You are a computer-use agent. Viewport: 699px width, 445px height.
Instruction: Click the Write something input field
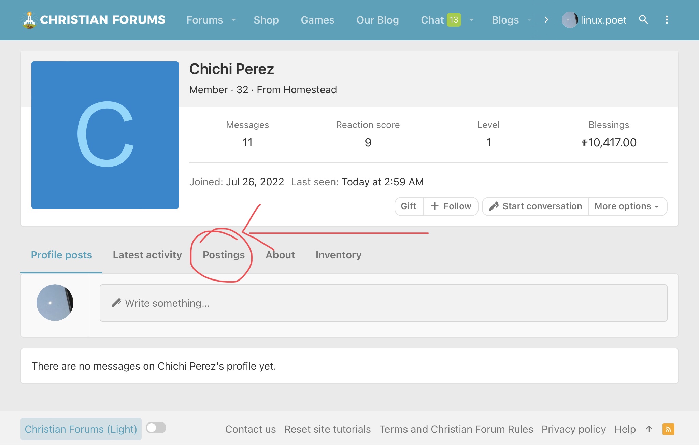(x=383, y=303)
